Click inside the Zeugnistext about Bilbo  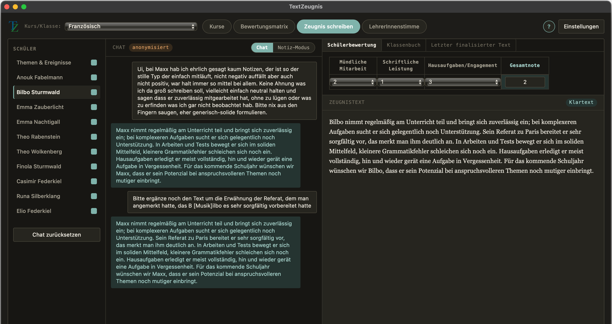(462, 146)
